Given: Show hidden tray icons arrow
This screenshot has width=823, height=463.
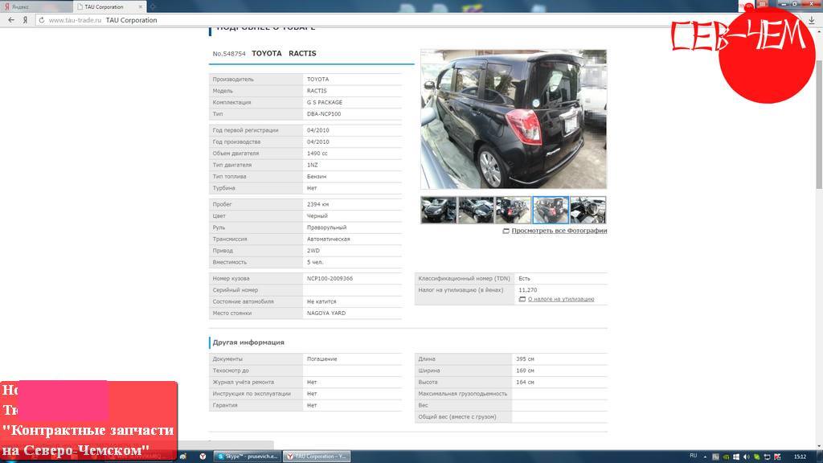Looking at the screenshot, I should (705, 457).
